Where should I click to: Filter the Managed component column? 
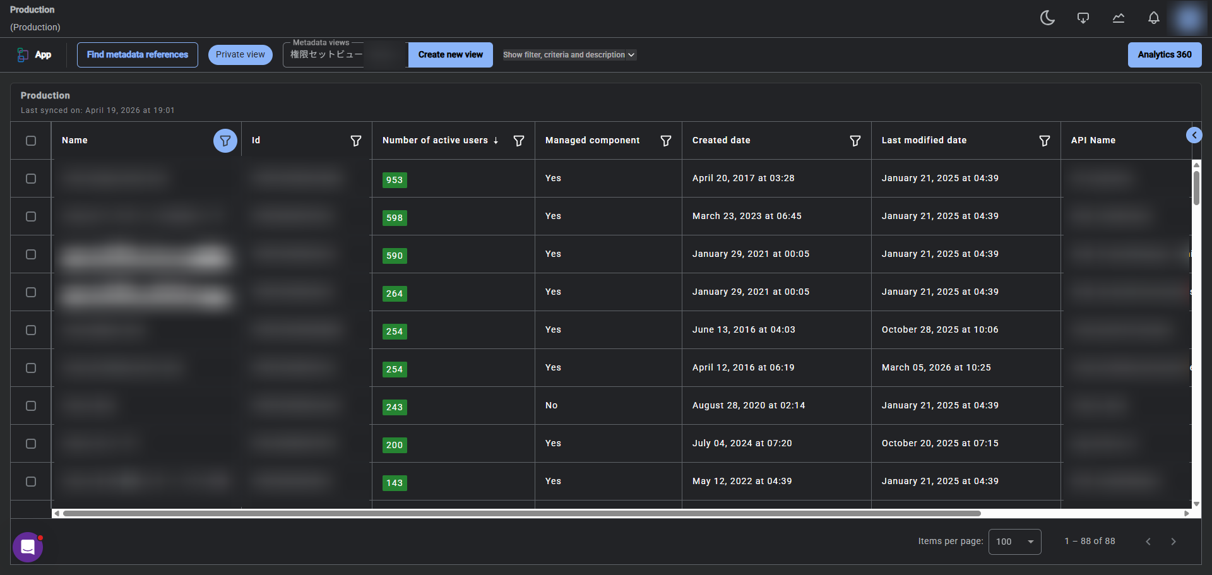665,141
